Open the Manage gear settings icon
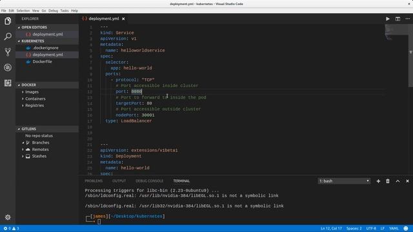Viewport: 413px width, 232px height. point(8,217)
